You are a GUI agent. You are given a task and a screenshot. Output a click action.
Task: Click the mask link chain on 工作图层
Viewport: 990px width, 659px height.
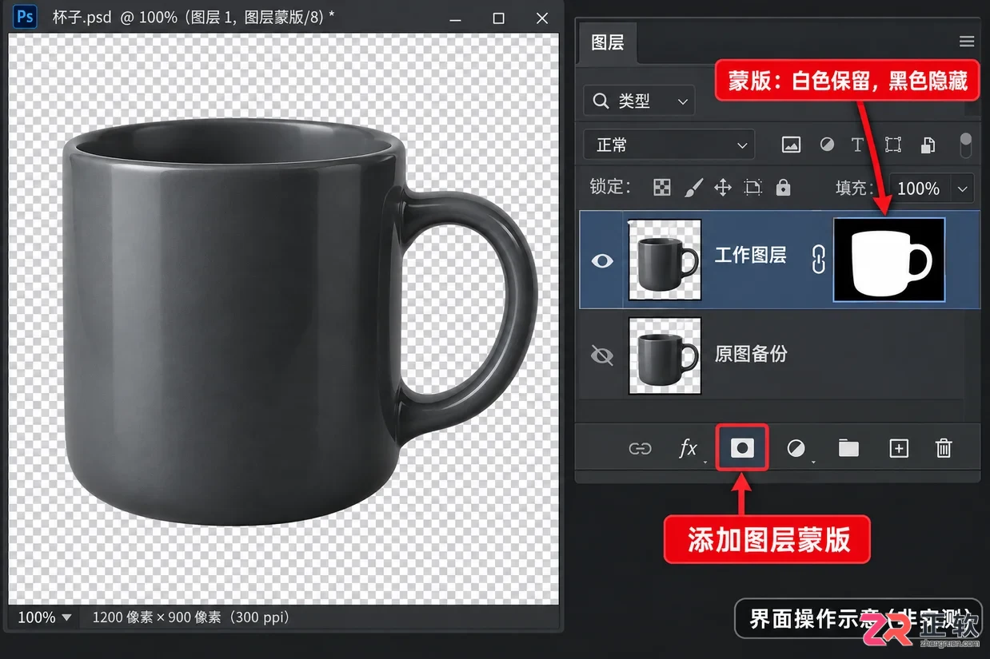[817, 260]
